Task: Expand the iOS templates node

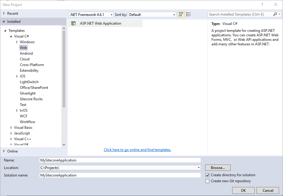Action: tap(17, 76)
